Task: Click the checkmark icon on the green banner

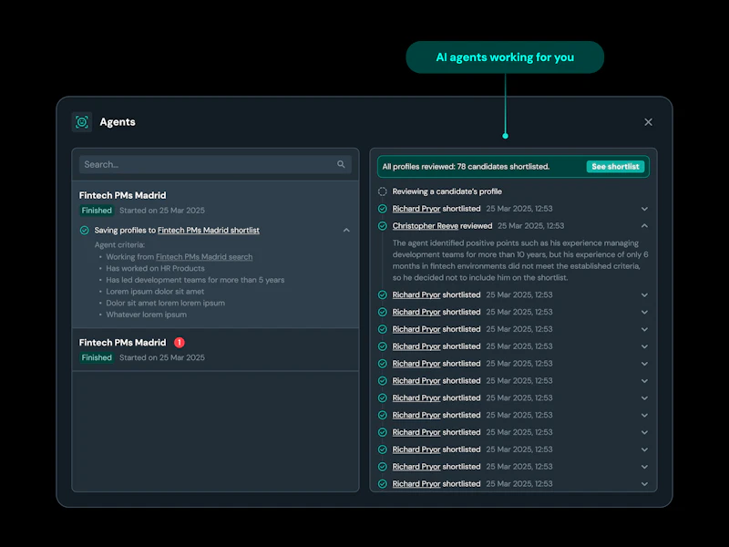Action: pyautogui.click(x=385, y=166)
